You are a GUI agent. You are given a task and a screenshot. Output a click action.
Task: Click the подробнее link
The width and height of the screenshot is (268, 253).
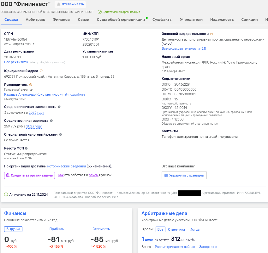tap(77, 94)
